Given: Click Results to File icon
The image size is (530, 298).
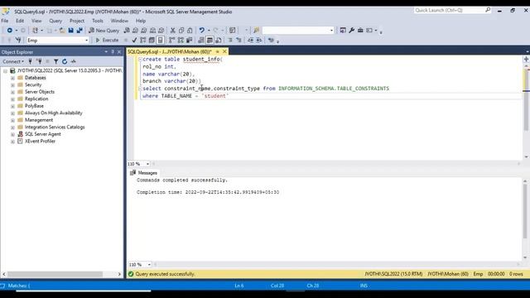Looking at the screenshot, I should click(x=219, y=41).
